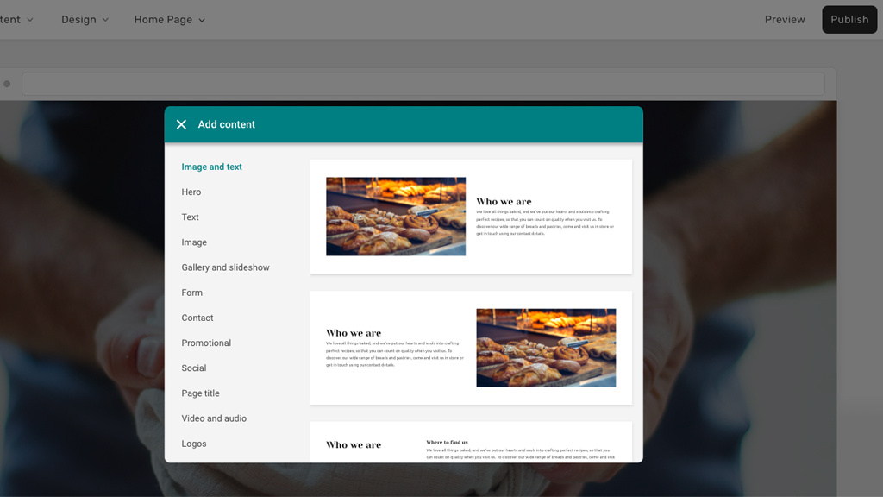
Task: Pick the layout with image on right
Action: [x=471, y=348]
